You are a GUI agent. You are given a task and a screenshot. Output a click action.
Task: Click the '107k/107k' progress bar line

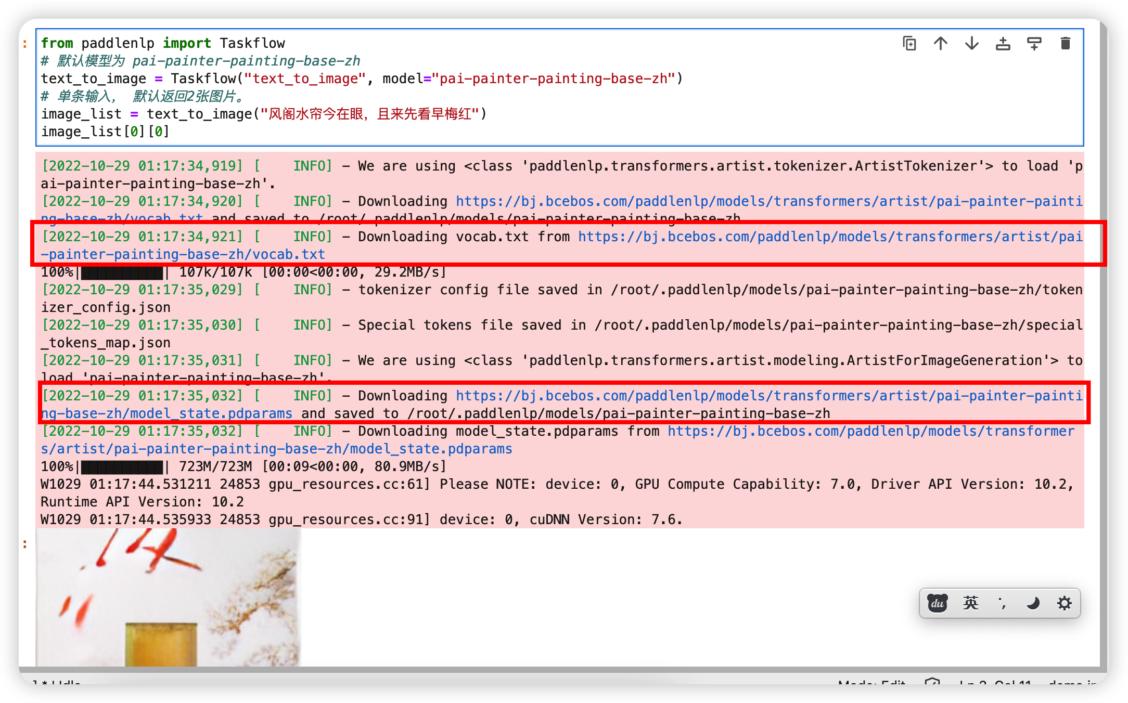(x=243, y=272)
